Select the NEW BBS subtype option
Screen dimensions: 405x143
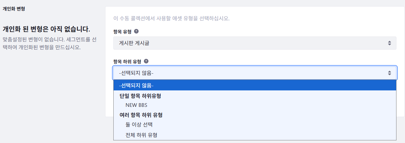[x=136, y=105]
